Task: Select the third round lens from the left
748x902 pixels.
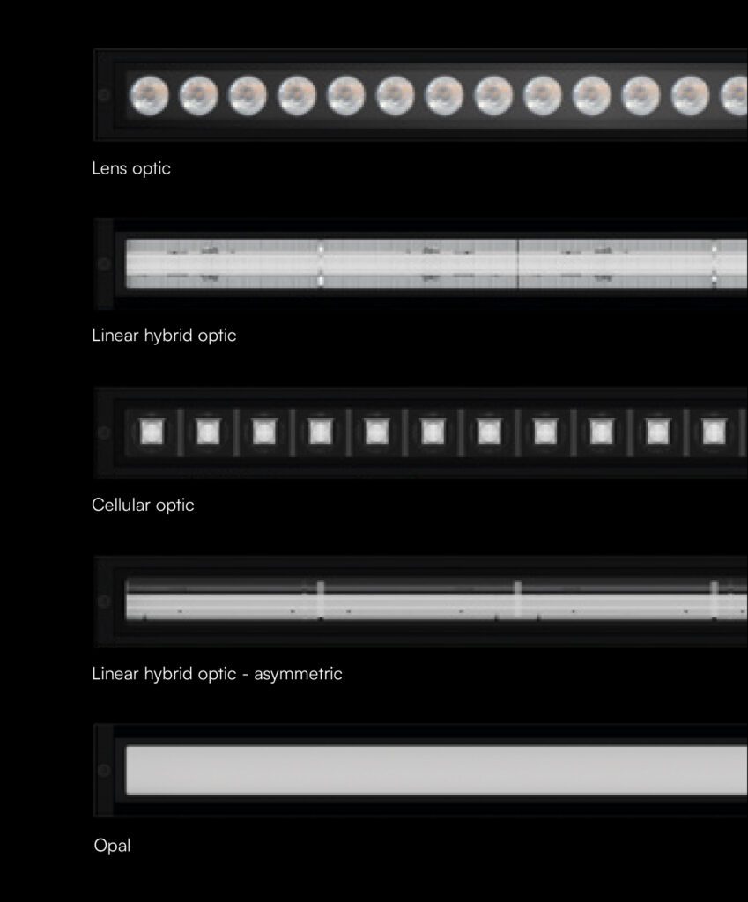Action: point(248,95)
